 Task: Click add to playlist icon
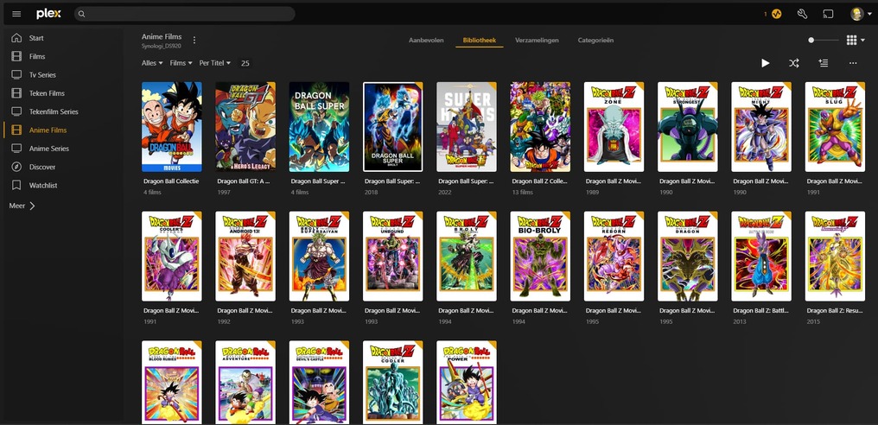point(823,63)
